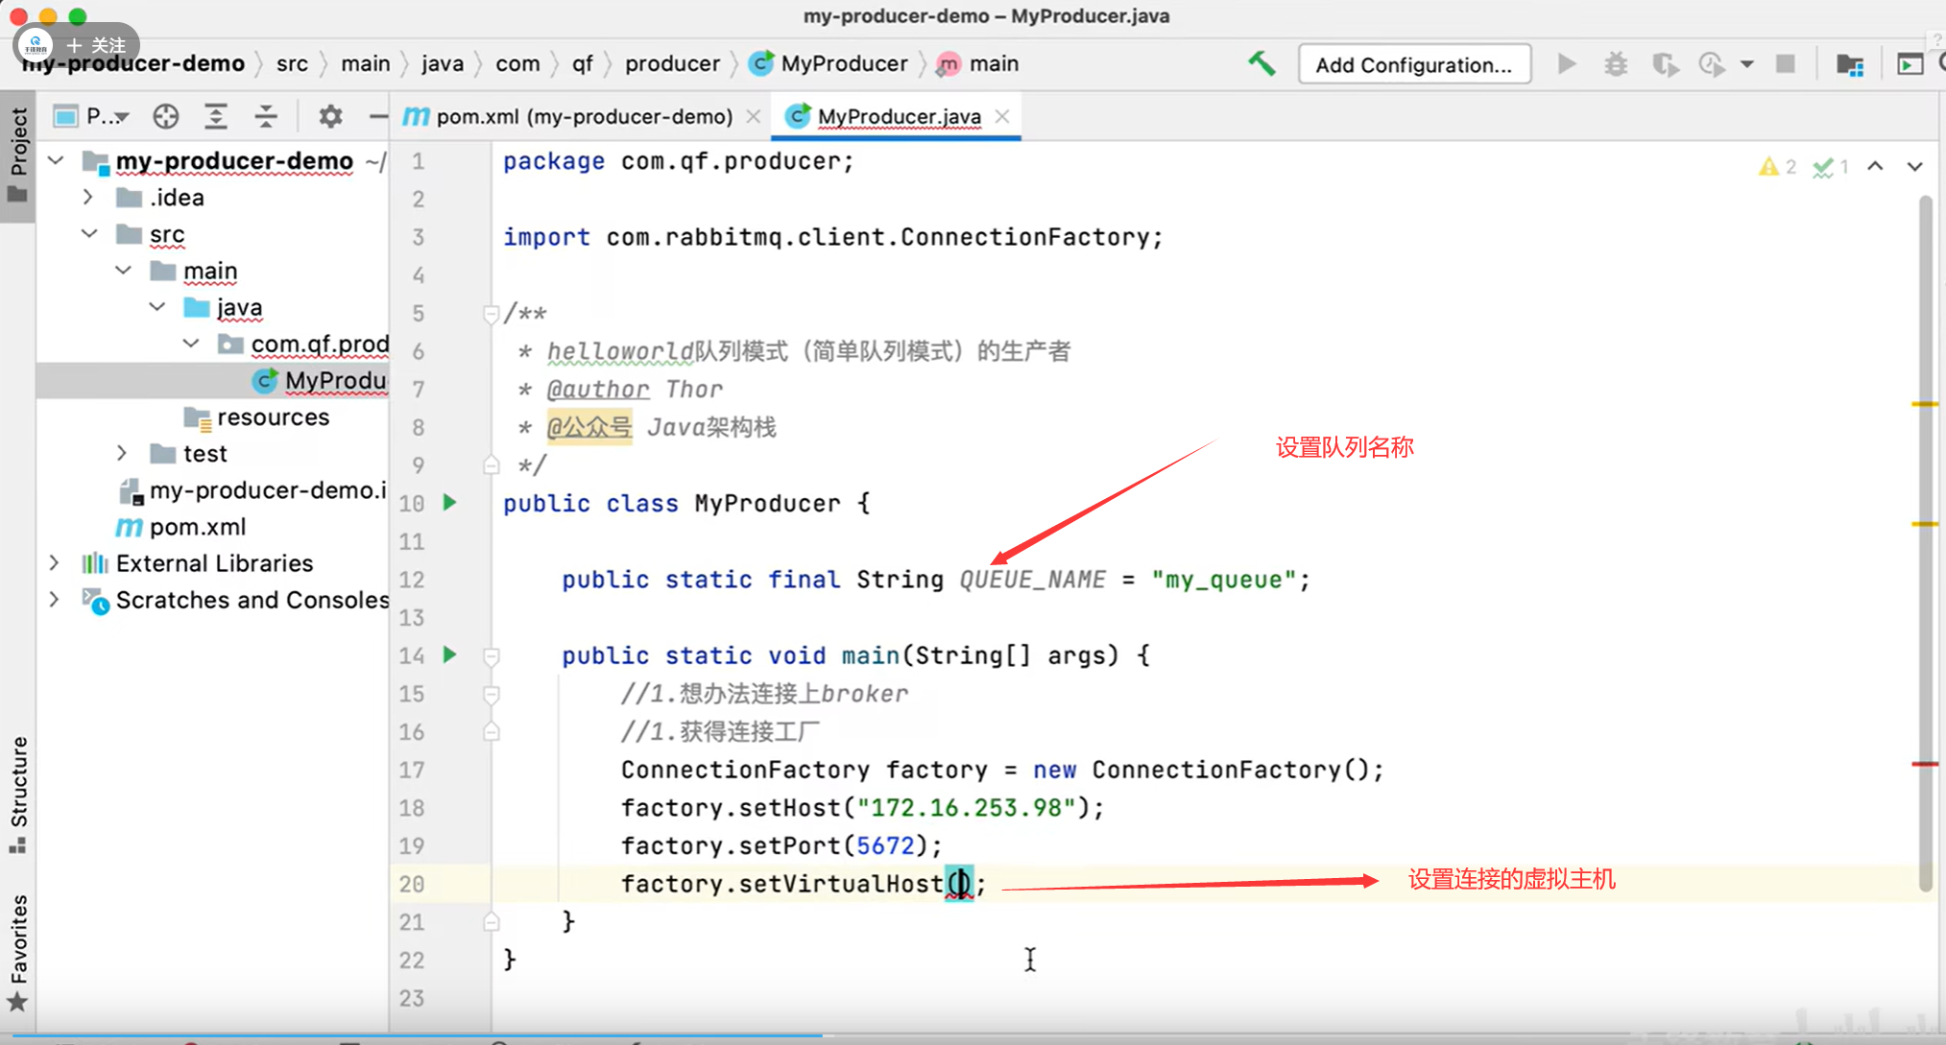Click the Debug bug icon in toolbar
The height and width of the screenshot is (1045, 1946).
pyautogui.click(x=1616, y=64)
